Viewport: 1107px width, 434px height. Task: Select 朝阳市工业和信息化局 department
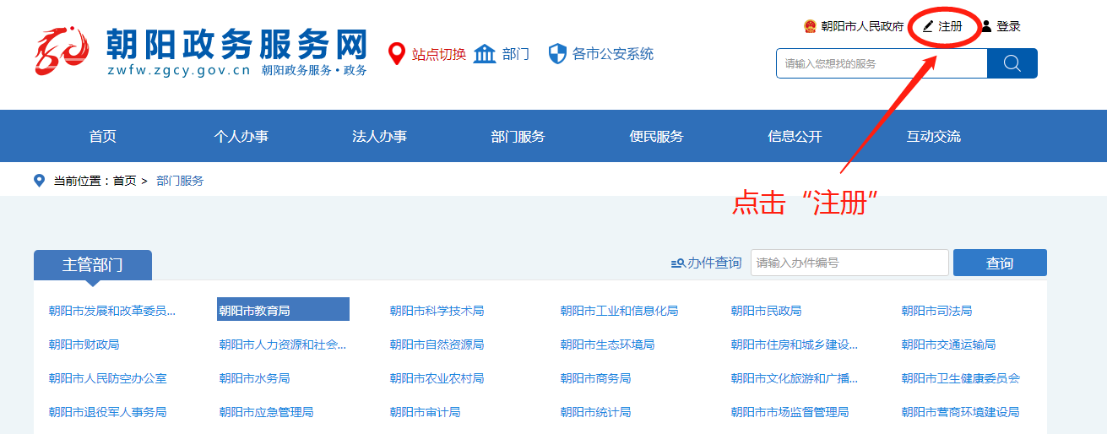tap(619, 311)
